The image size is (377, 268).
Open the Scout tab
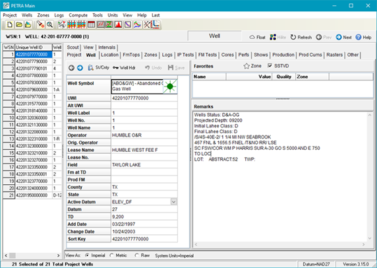(73, 48)
